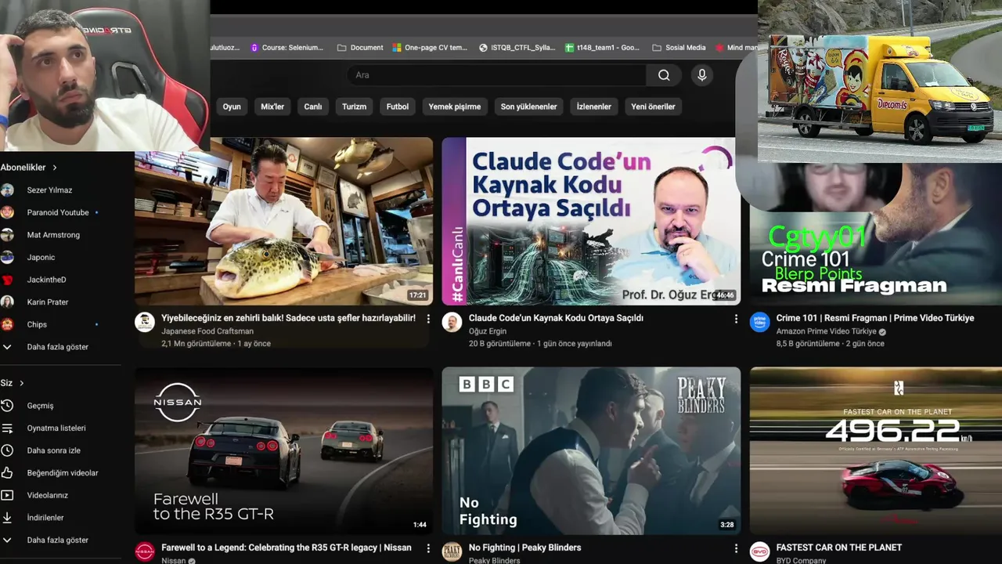This screenshot has width=1002, height=564.
Task: Open Beğendiğim videolar liked videos
Action: coord(63,473)
